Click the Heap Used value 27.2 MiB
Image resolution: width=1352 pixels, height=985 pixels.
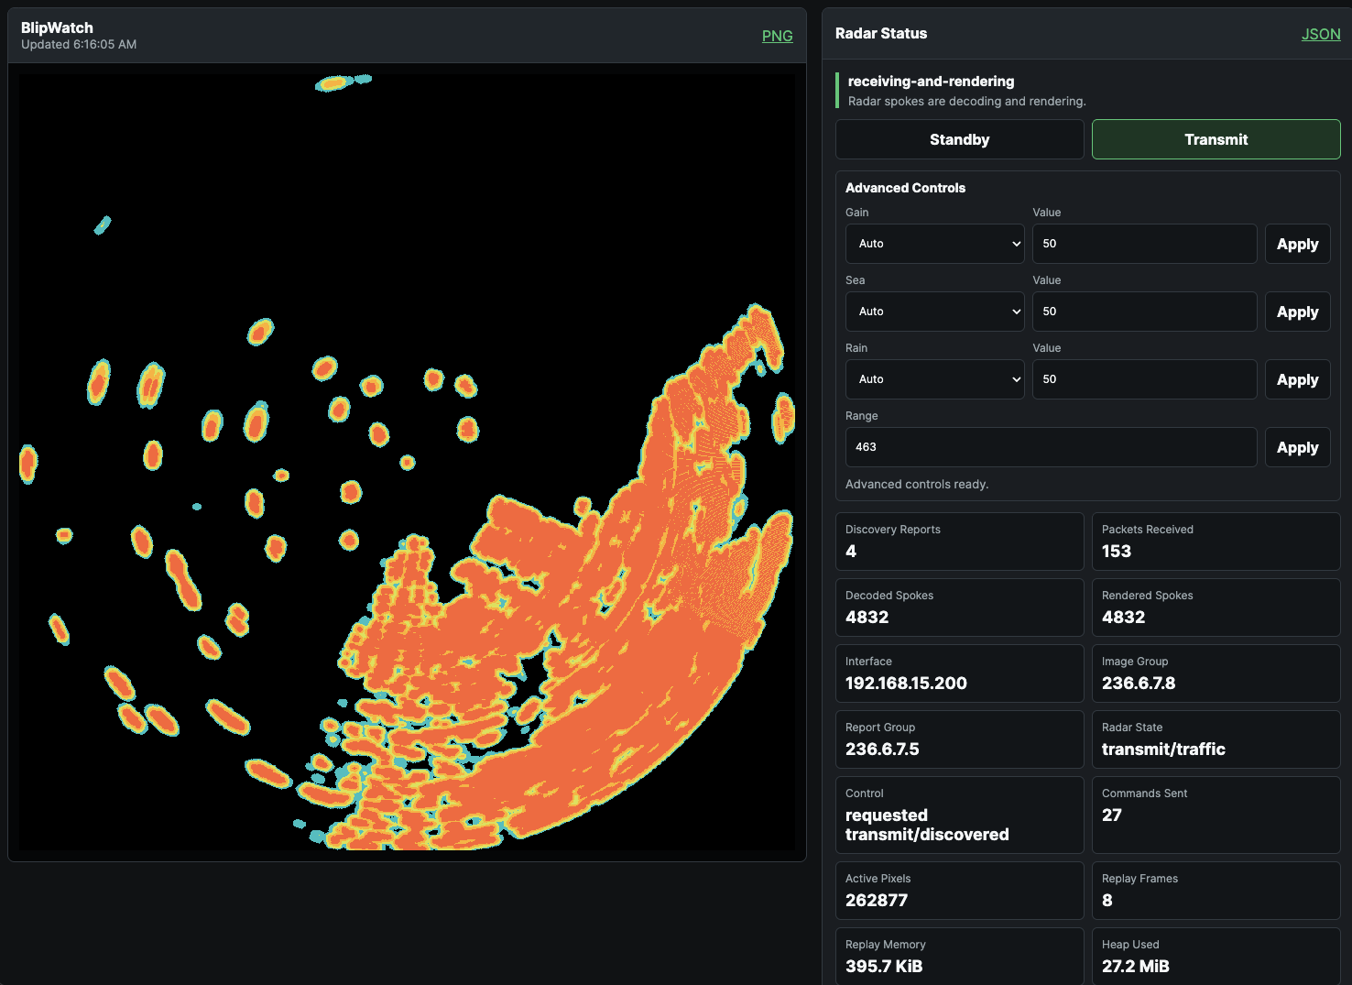click(1136, 966)
